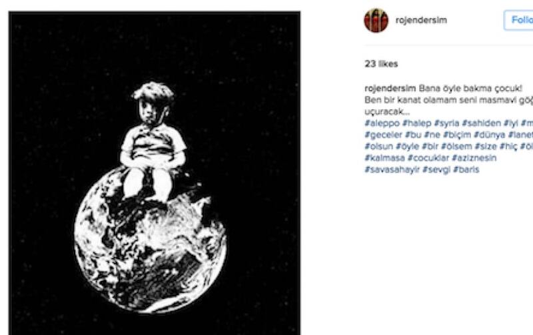Open the #halep hashtag
Screen dimensions: 533x335
(x=417, y=123)
